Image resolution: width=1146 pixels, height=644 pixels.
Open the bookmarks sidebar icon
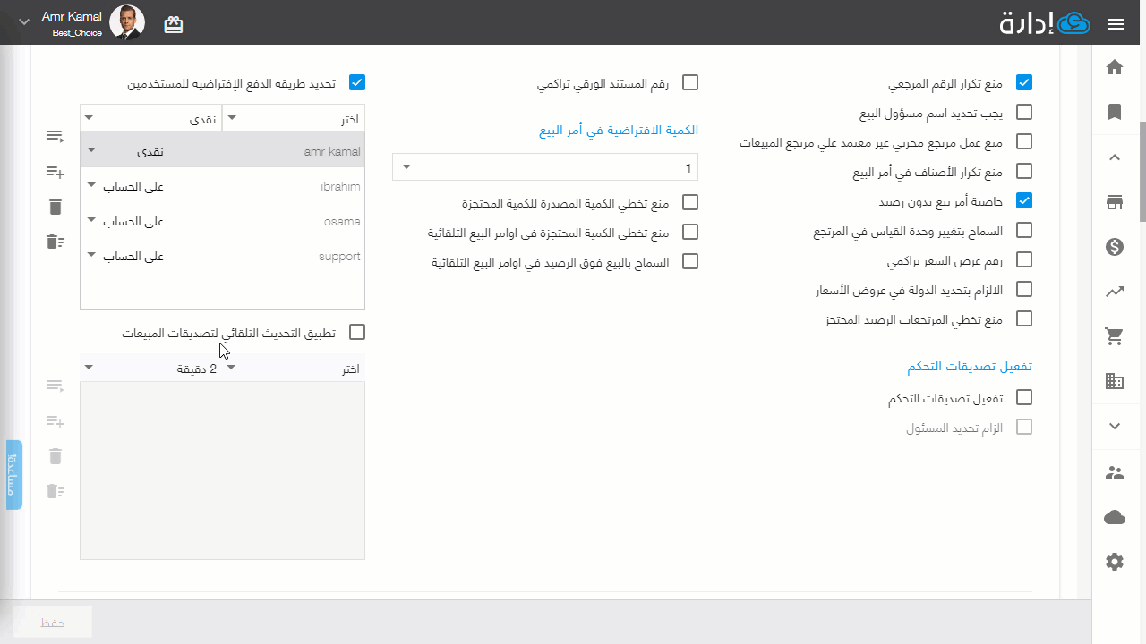[x=1115, y=112]
